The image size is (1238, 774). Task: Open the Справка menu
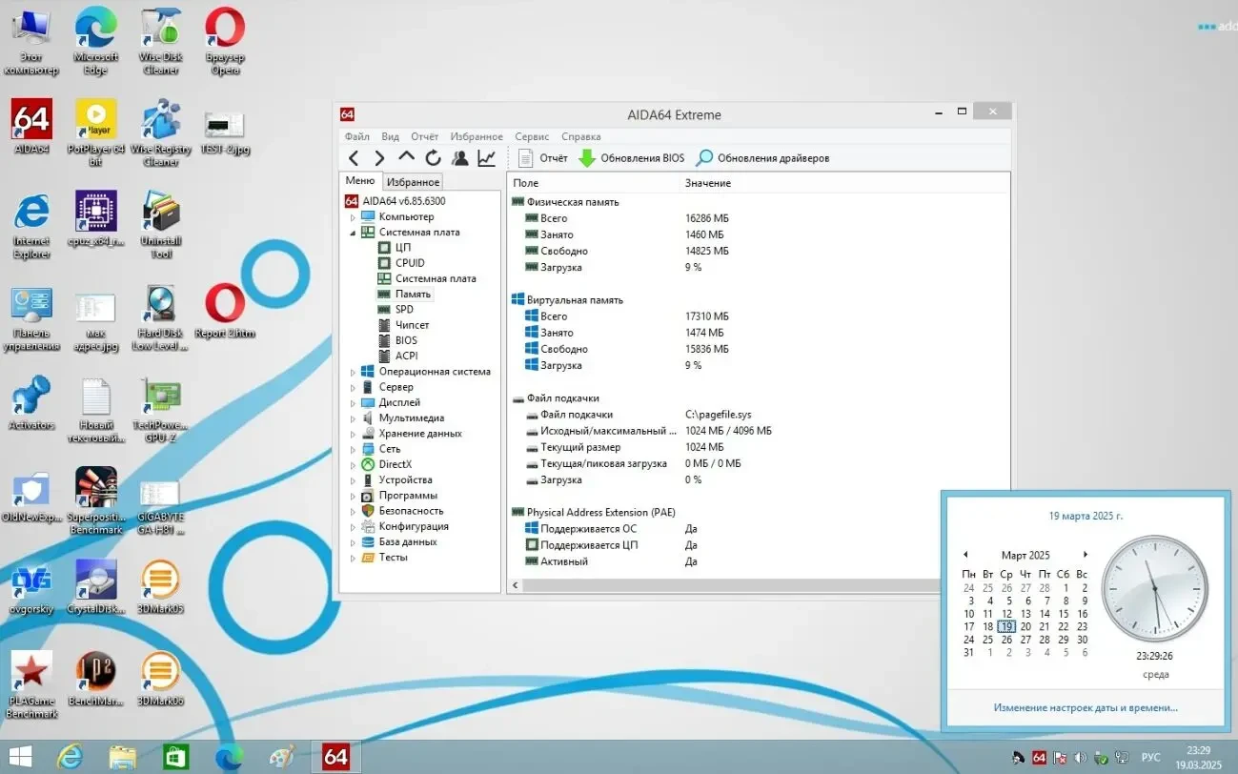(580, 136)
